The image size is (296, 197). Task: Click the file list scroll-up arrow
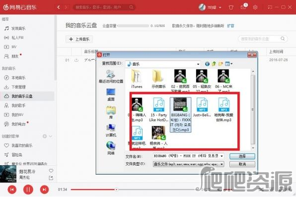click(253, 72)
